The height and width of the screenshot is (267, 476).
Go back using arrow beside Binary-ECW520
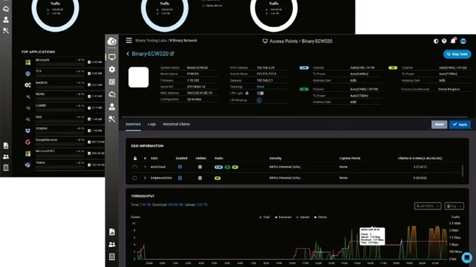[128, 55]
